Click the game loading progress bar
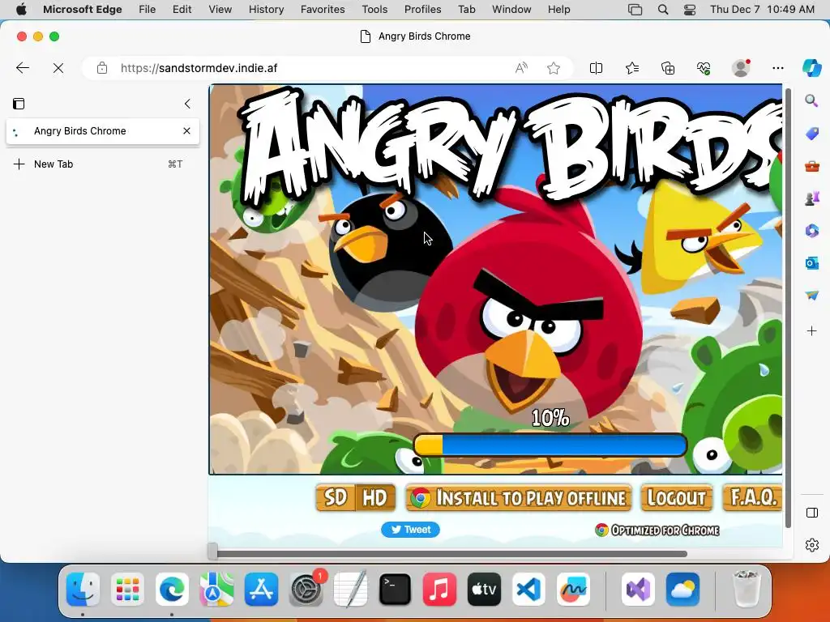Screen dimensions: 830x622 tap(550, 445)
